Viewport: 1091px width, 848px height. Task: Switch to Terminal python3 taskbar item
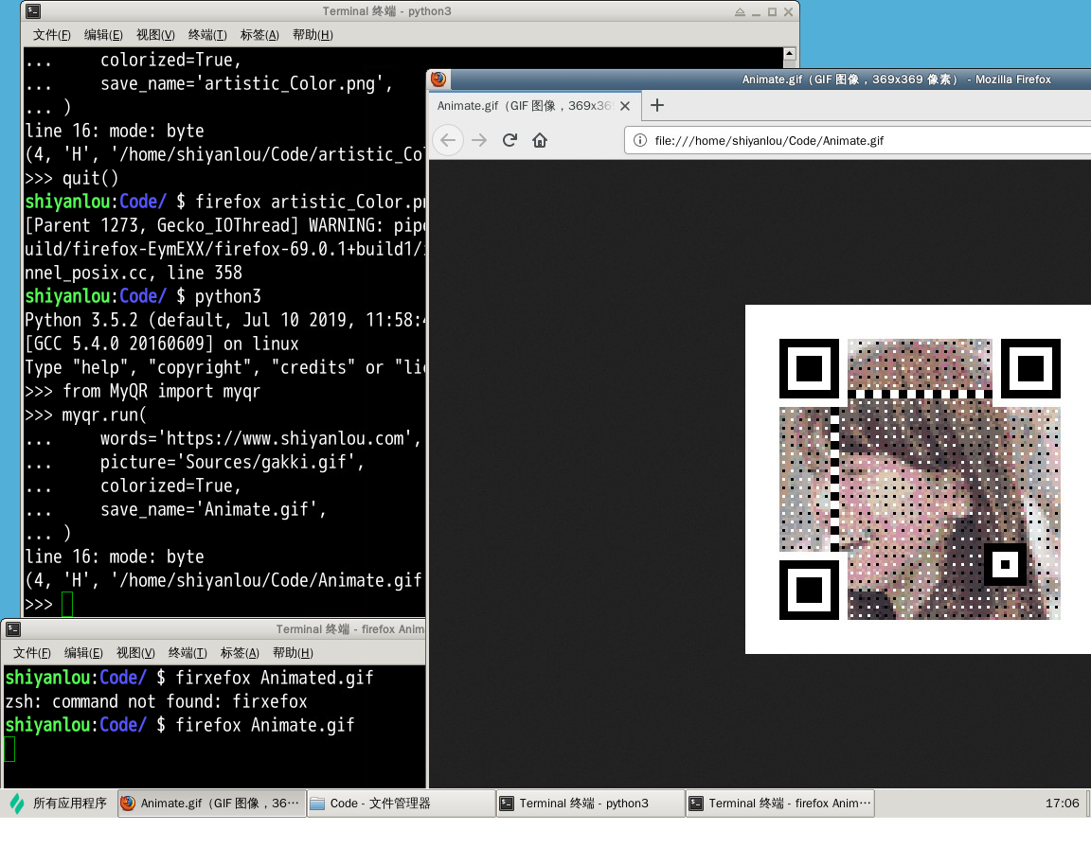pyautogui.click(x=590, y=804)
